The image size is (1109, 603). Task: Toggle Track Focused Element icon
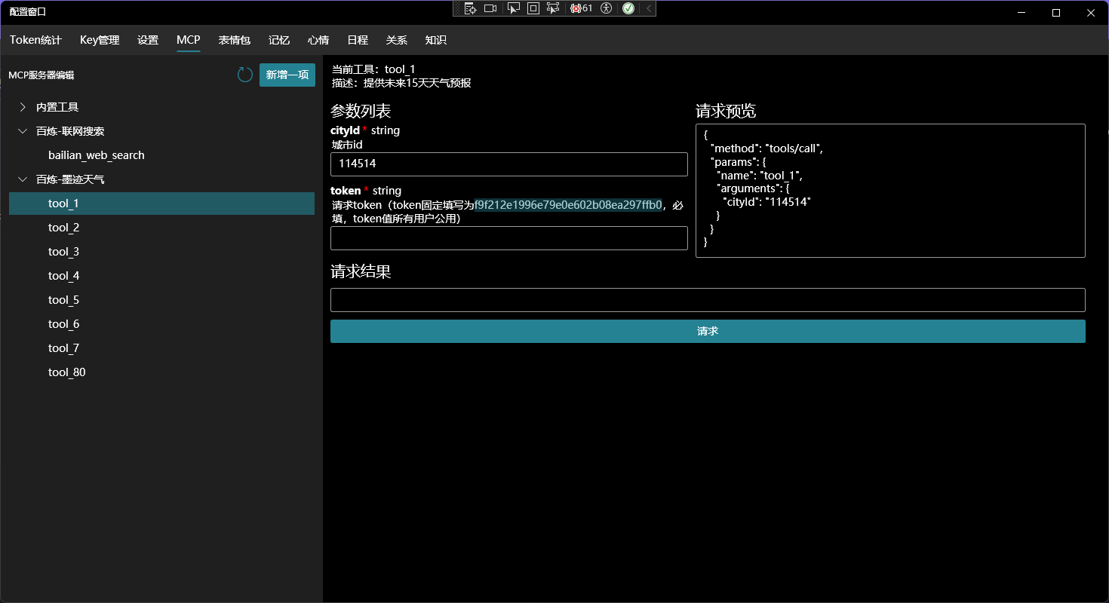[553, 8]
